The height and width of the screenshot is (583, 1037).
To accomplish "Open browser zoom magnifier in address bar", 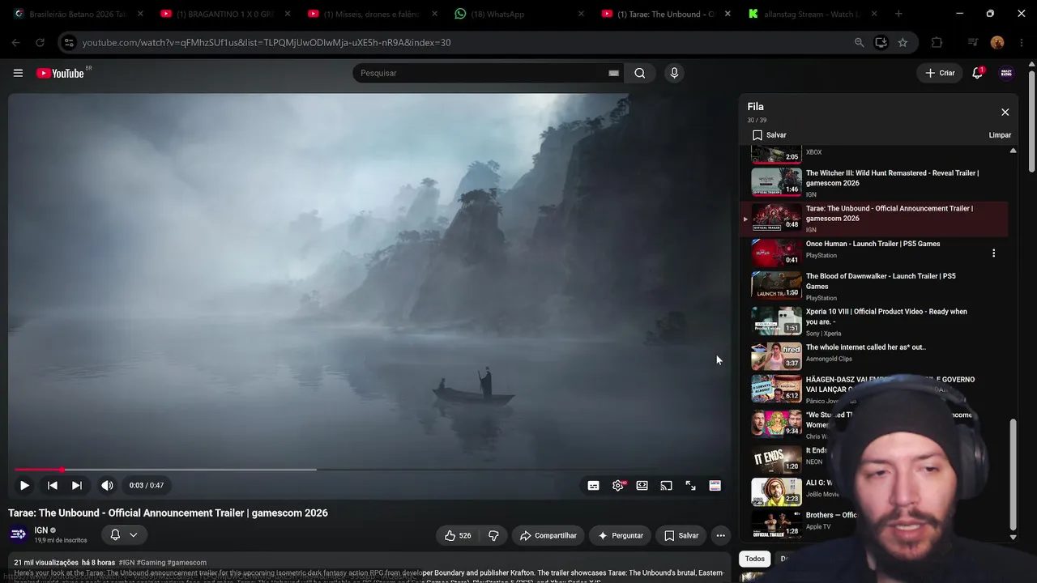I will tap(860, 42).
